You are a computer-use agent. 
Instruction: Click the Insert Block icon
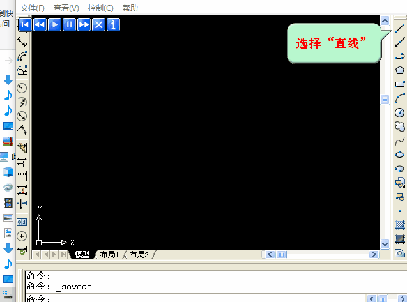coord(400,183)
